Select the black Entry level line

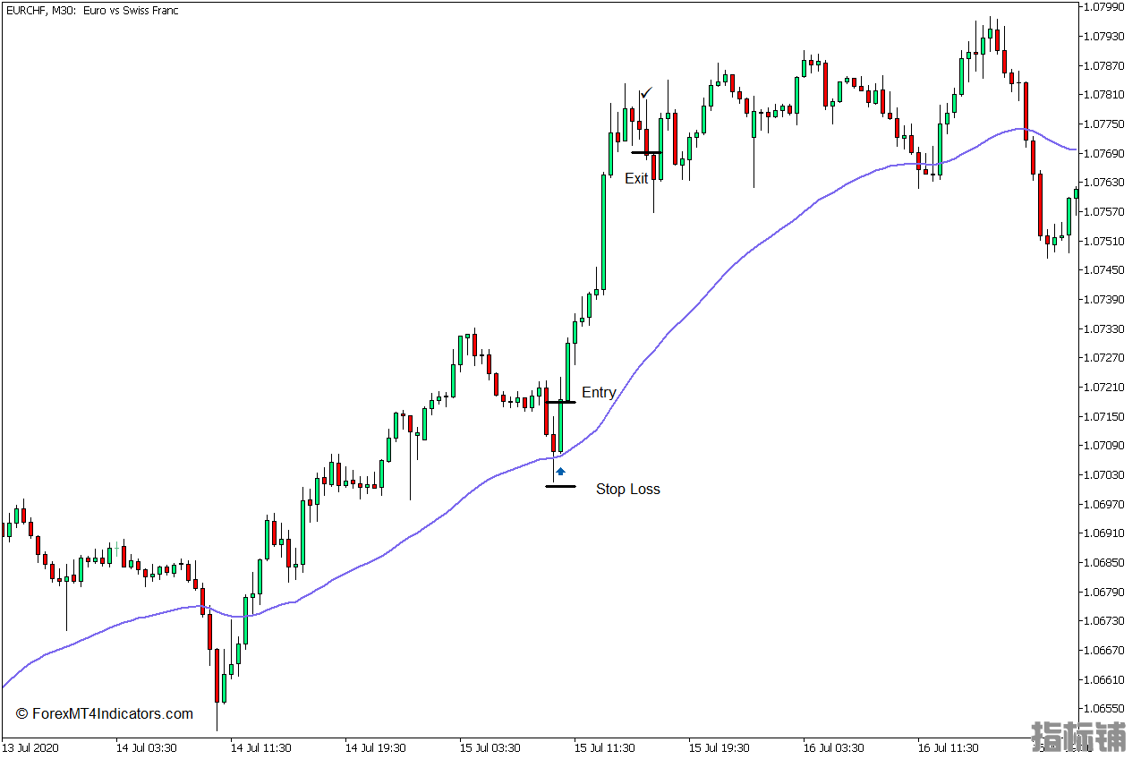coord(560,402)
